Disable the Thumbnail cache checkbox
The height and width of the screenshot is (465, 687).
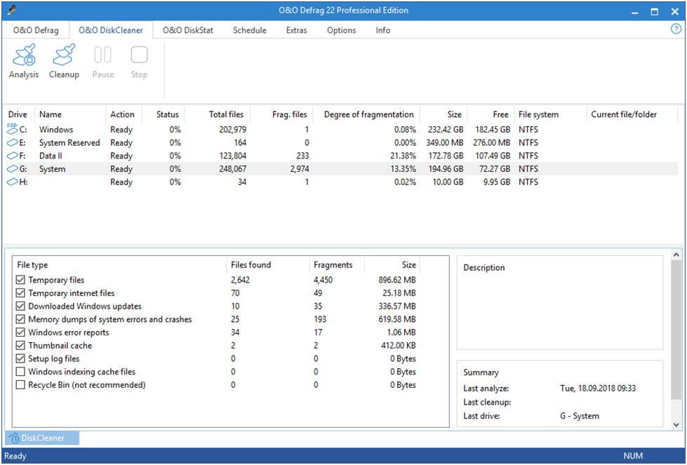coord(20,346)
